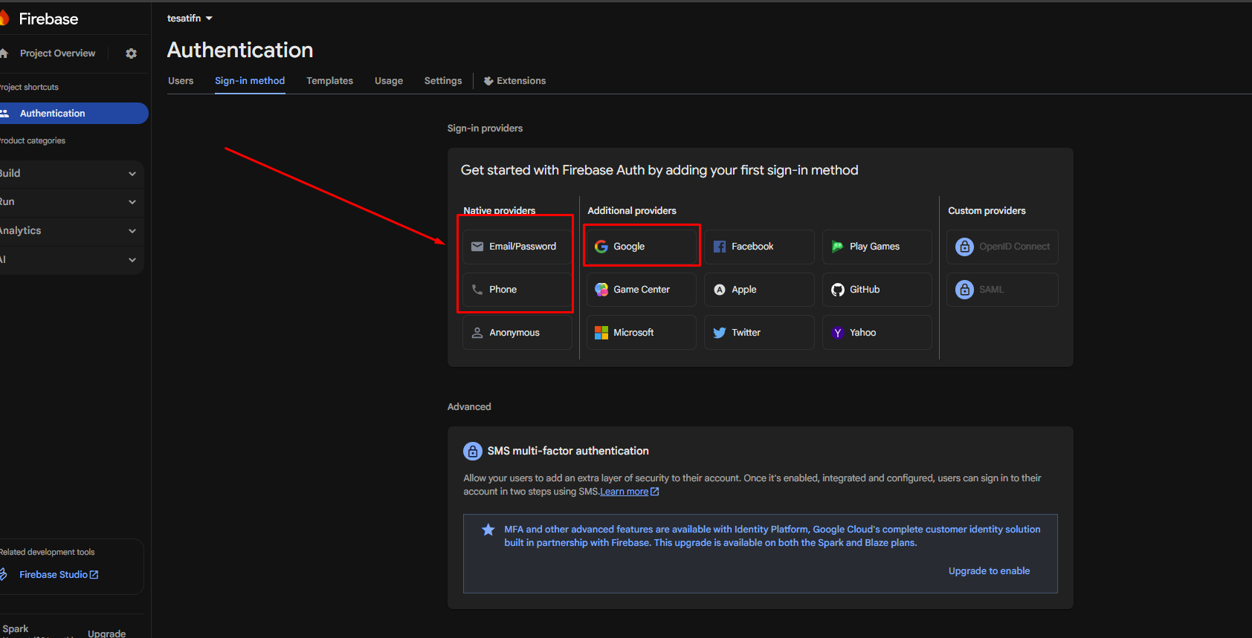Click the Phone handset icon
The image size is (1252, 638).
[477, 290]
